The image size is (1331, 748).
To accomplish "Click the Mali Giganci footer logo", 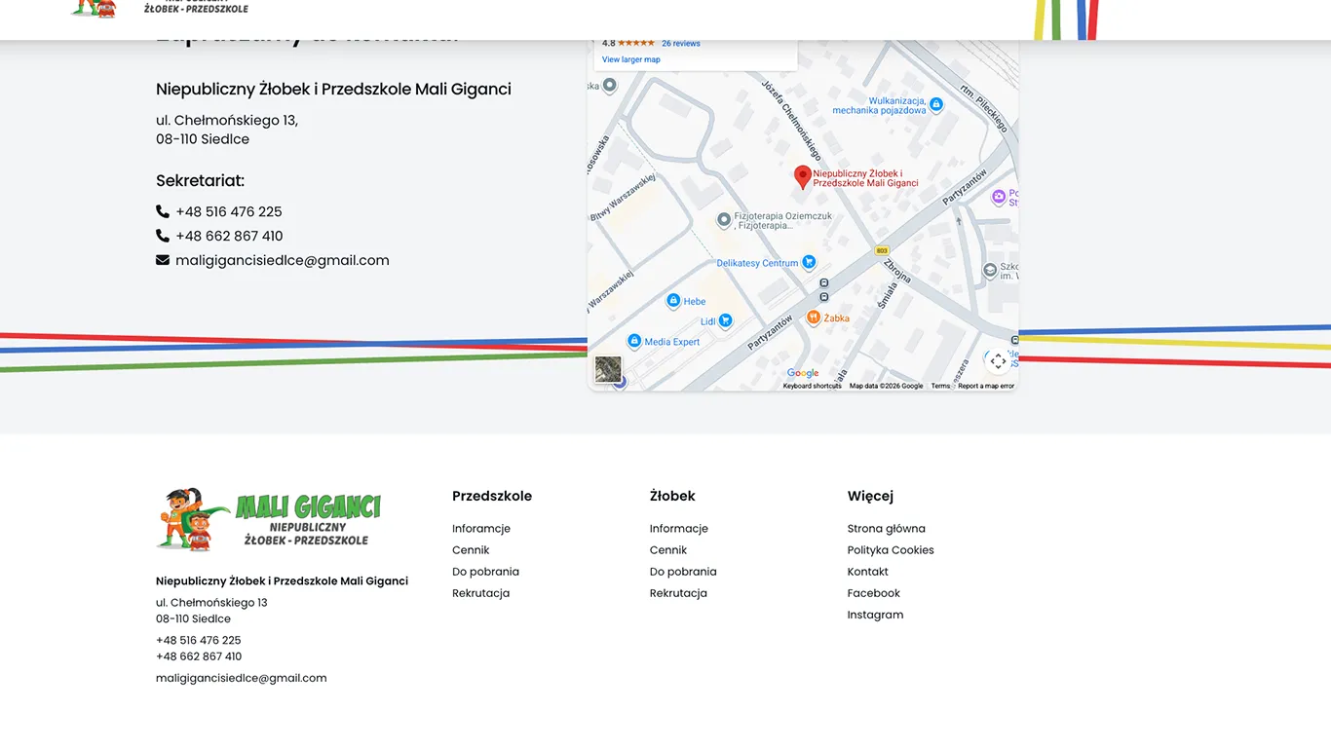I will point(268,519).
